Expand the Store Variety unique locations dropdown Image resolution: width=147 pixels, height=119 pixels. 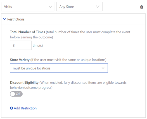59,68
